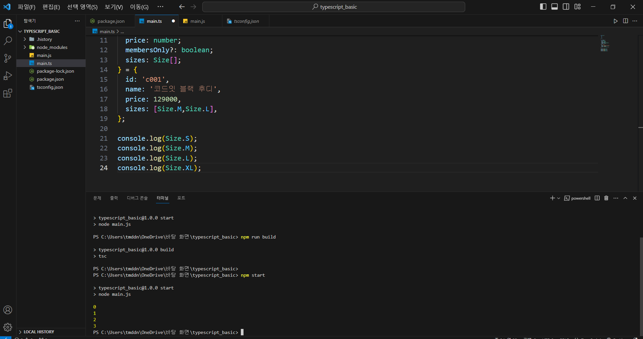This screenshot has width=643, height=339.
Task: Open the Extensions view
Action: pos(8,93)
